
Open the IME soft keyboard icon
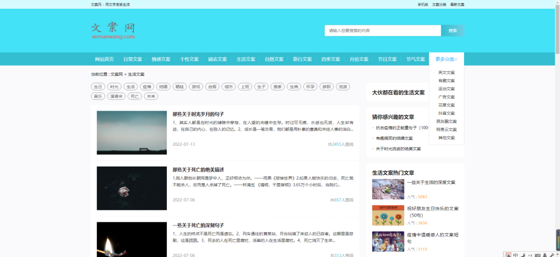538,255
